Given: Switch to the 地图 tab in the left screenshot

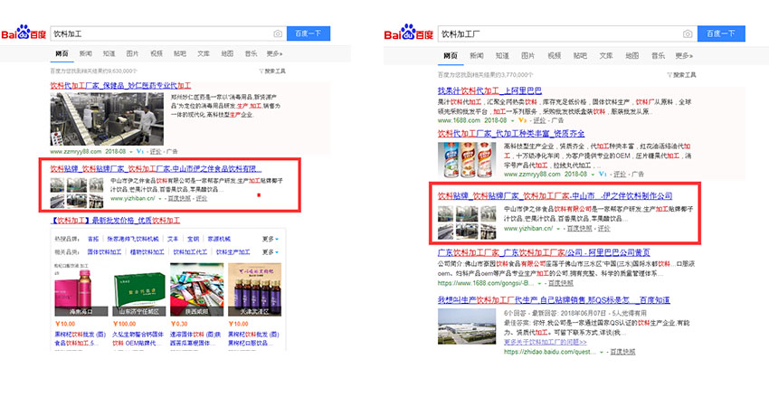Looking at the screenshot, I should [227, 53].
